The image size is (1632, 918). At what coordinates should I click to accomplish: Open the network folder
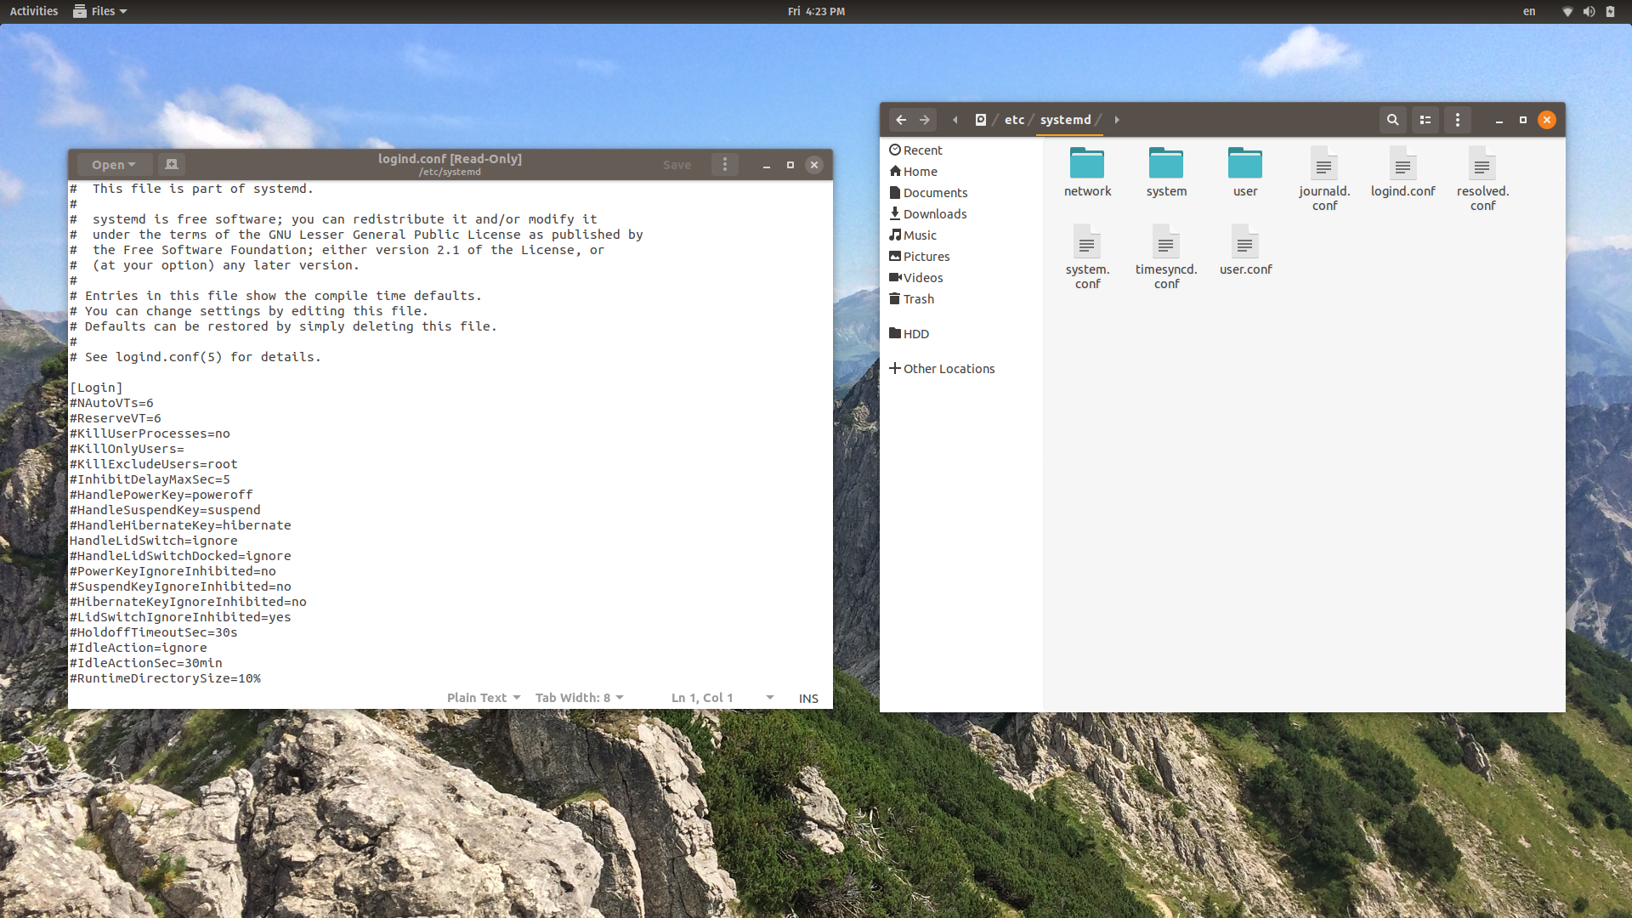point(1087,172)
